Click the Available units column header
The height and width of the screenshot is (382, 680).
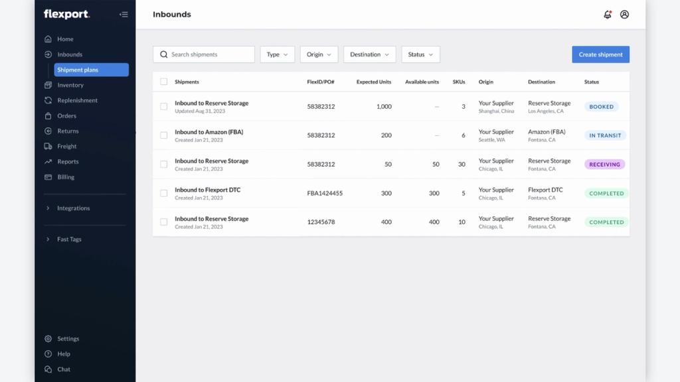click(x=422, y=82)
